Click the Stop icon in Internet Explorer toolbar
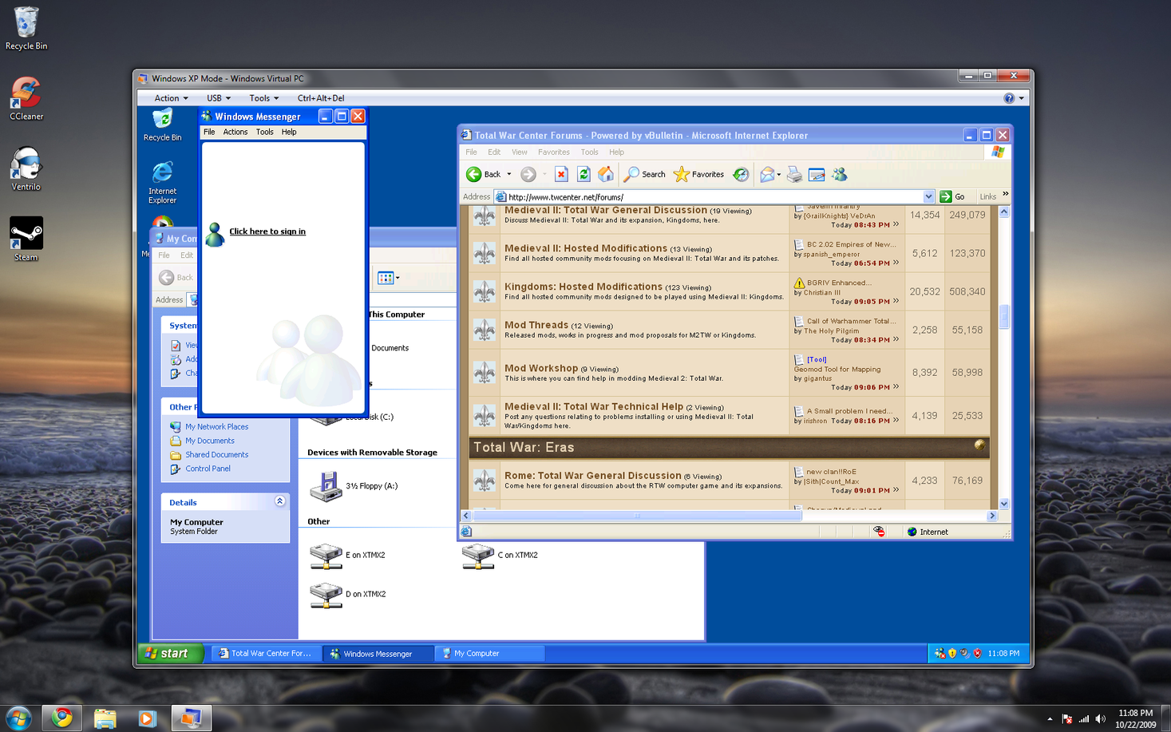 point(561,174)
